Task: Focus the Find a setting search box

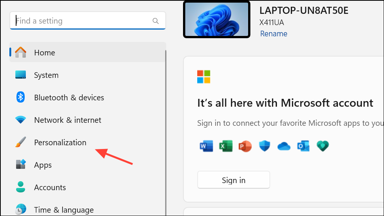Action: [88, 21]
